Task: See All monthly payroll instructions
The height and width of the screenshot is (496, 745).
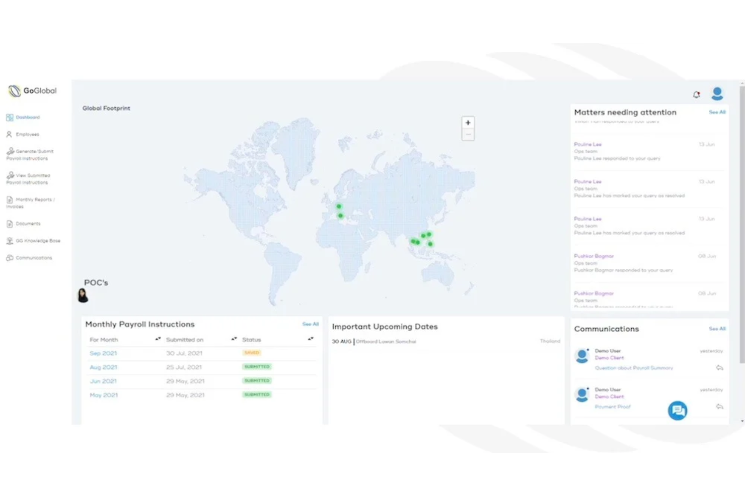Action: pos(310,324)
